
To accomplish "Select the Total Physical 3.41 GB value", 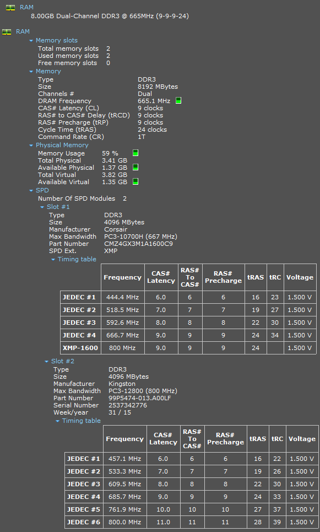I will (x=115, y=160).
